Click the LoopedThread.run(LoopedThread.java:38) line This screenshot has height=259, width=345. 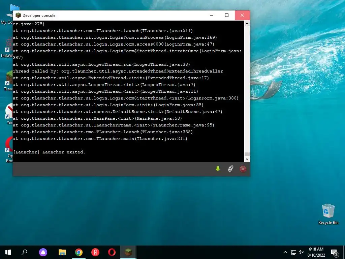click(x=101, y=64)
